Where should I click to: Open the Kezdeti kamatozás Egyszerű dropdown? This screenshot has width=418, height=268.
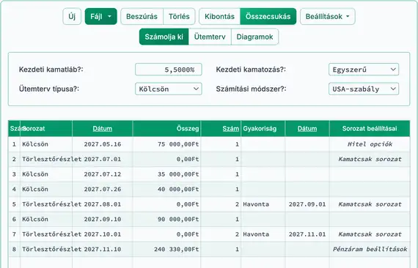pyautogui.click(x=364, y=70)
